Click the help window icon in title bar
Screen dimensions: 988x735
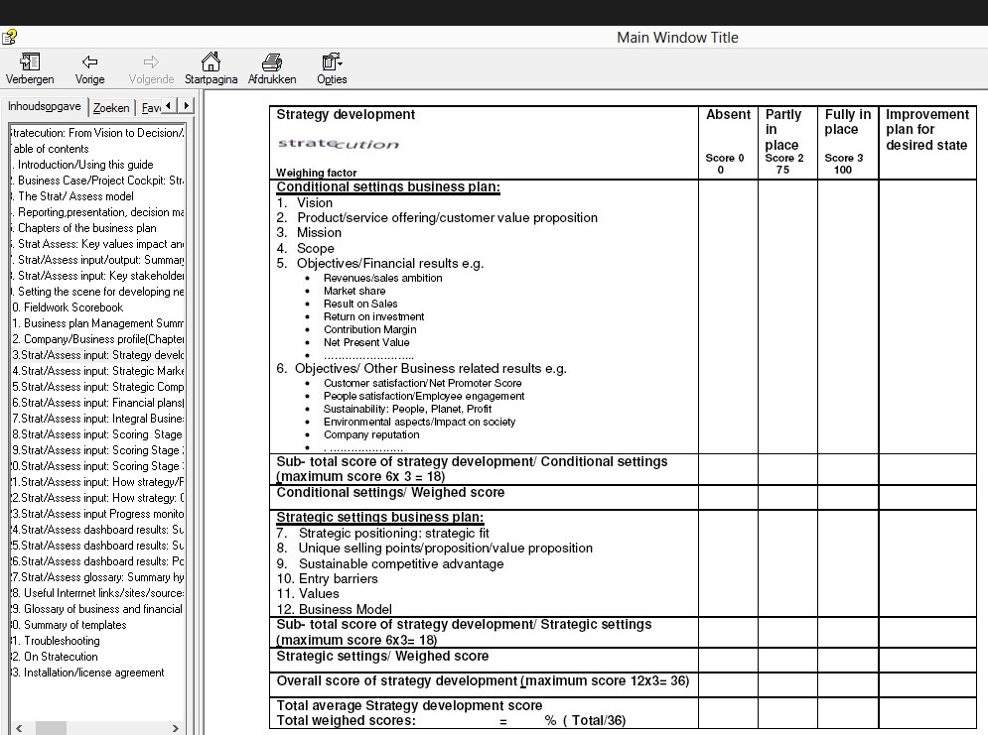pos(9,38)
